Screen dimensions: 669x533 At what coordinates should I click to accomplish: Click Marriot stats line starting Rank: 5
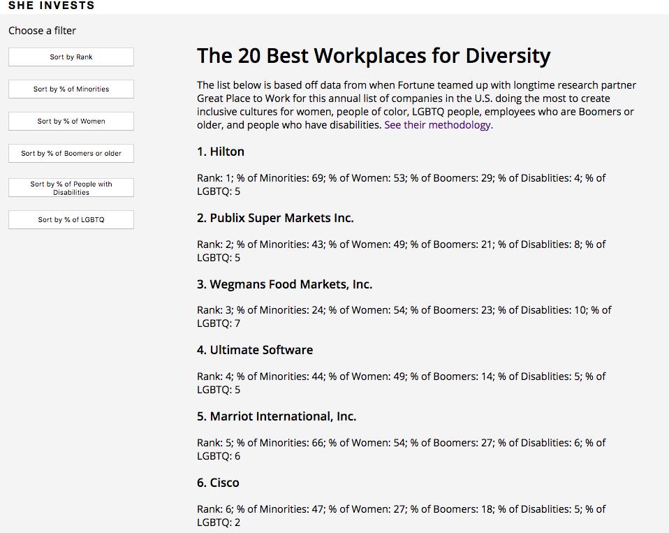[401, 449]
